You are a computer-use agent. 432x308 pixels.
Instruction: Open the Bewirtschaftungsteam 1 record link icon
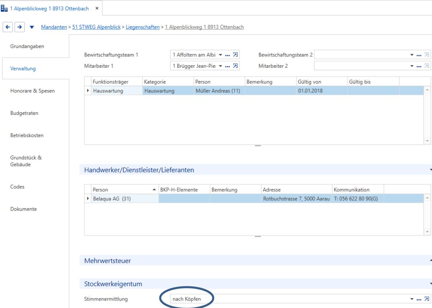click(x=235, y=54)
